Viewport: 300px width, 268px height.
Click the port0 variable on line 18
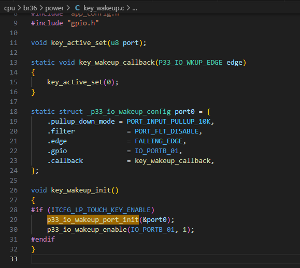(184, 112)
